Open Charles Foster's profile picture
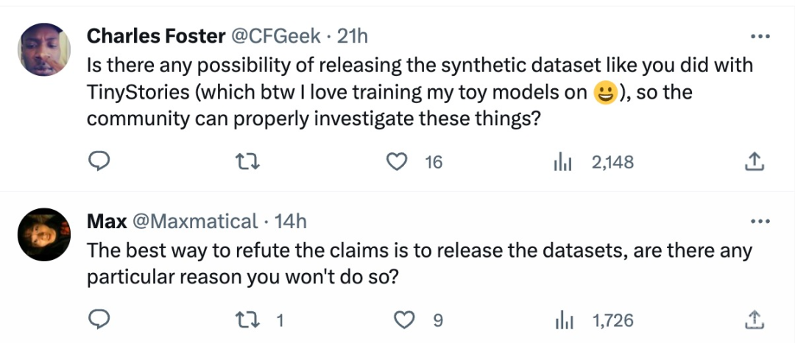The height and width of the screenshot is (343, 795). 43,49
